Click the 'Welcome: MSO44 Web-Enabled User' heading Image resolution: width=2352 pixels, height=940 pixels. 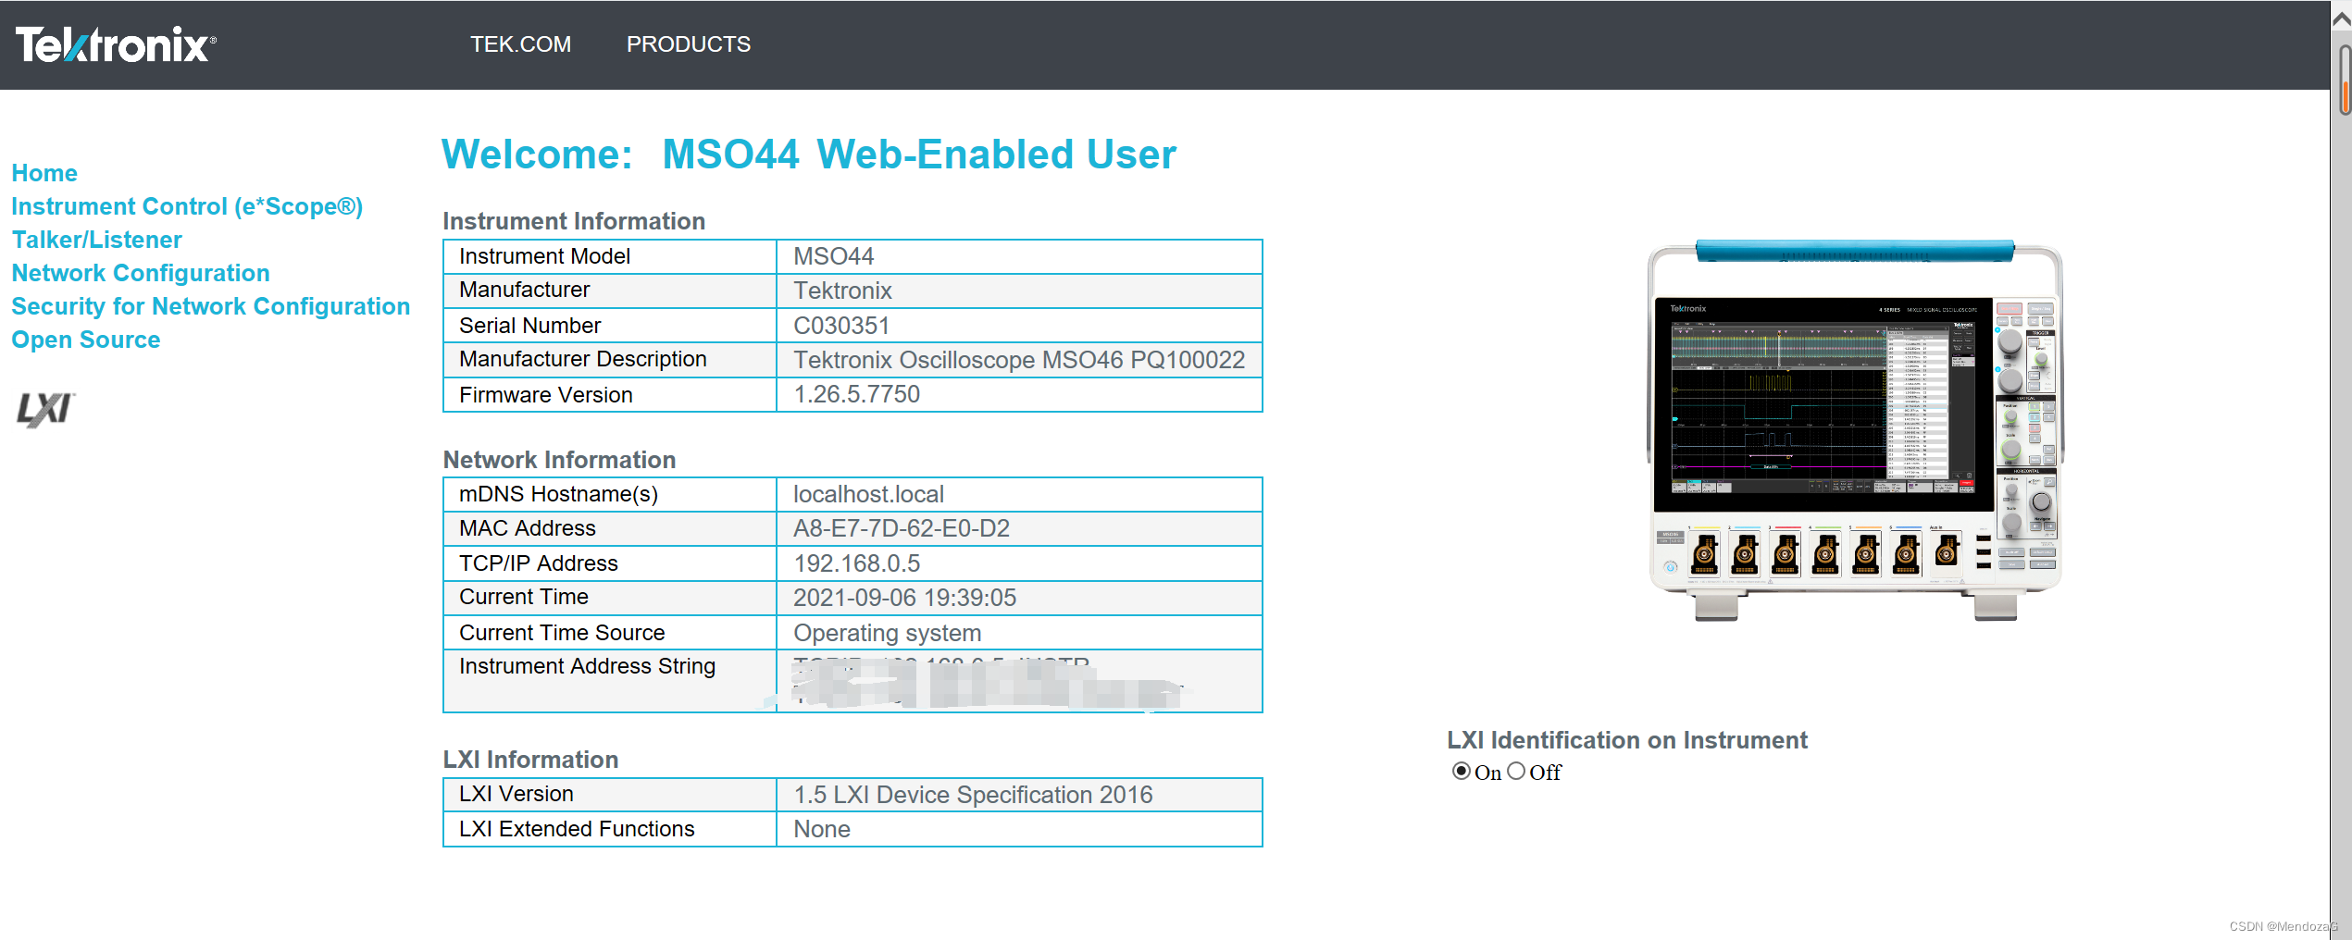pos(808,154)
